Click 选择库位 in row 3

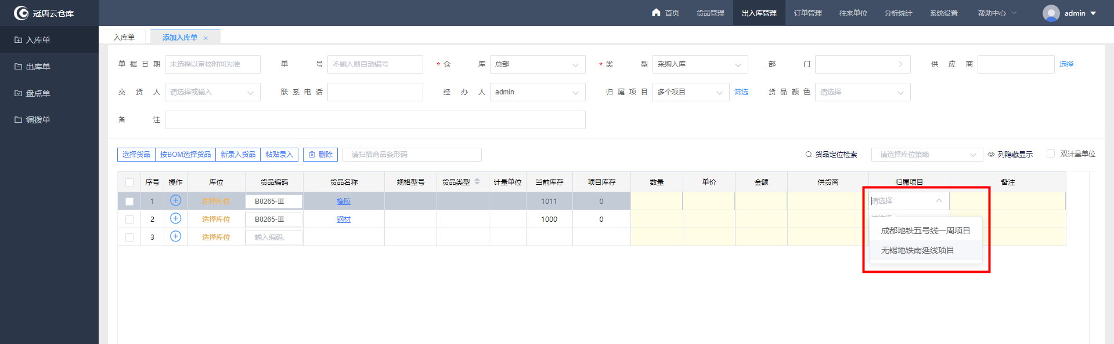[216, 237]
